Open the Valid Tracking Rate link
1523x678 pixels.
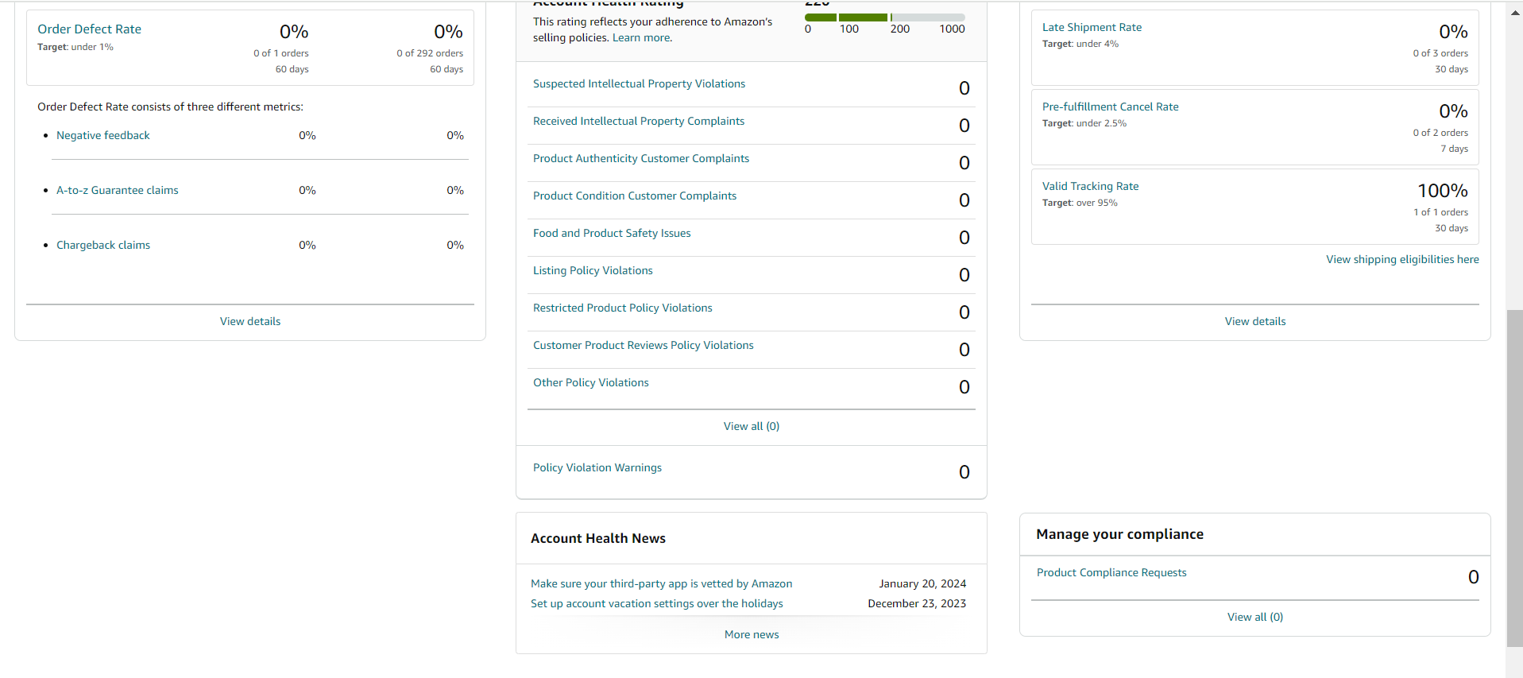point(1091,186)
